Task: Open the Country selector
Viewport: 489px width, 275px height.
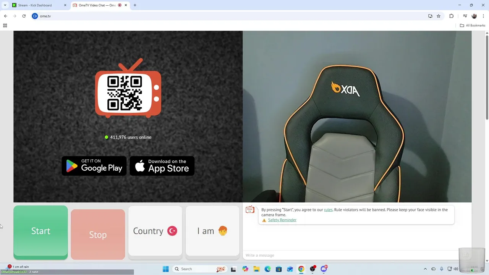Action: tap(155, 231)
